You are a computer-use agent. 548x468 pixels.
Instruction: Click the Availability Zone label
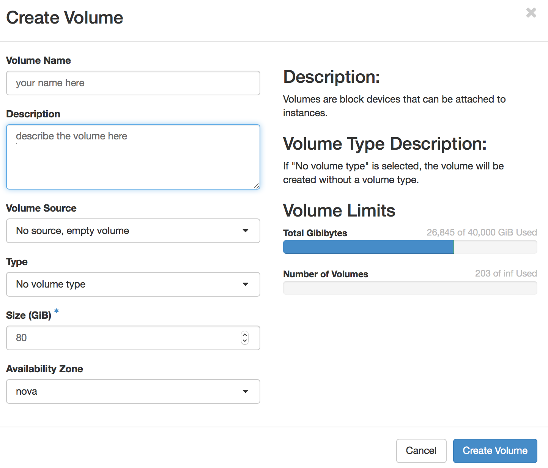[x=44, y=369]
